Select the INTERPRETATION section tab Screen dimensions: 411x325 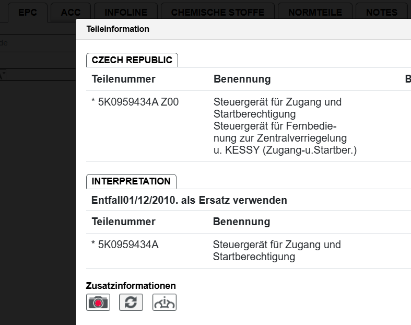tap(131, 181)
